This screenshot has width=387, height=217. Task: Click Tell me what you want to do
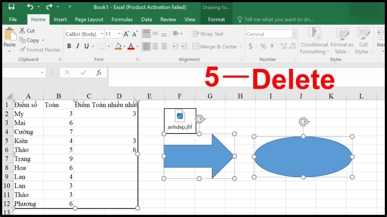(x=276, y=19)
